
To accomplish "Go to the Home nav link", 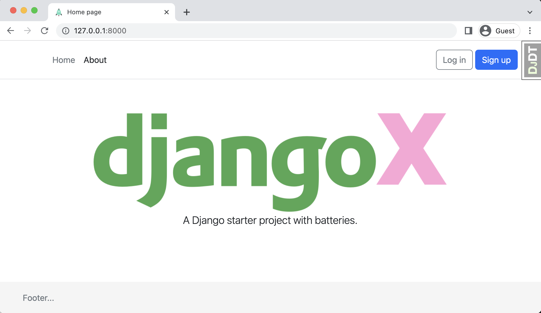I will tap(63, 60).
